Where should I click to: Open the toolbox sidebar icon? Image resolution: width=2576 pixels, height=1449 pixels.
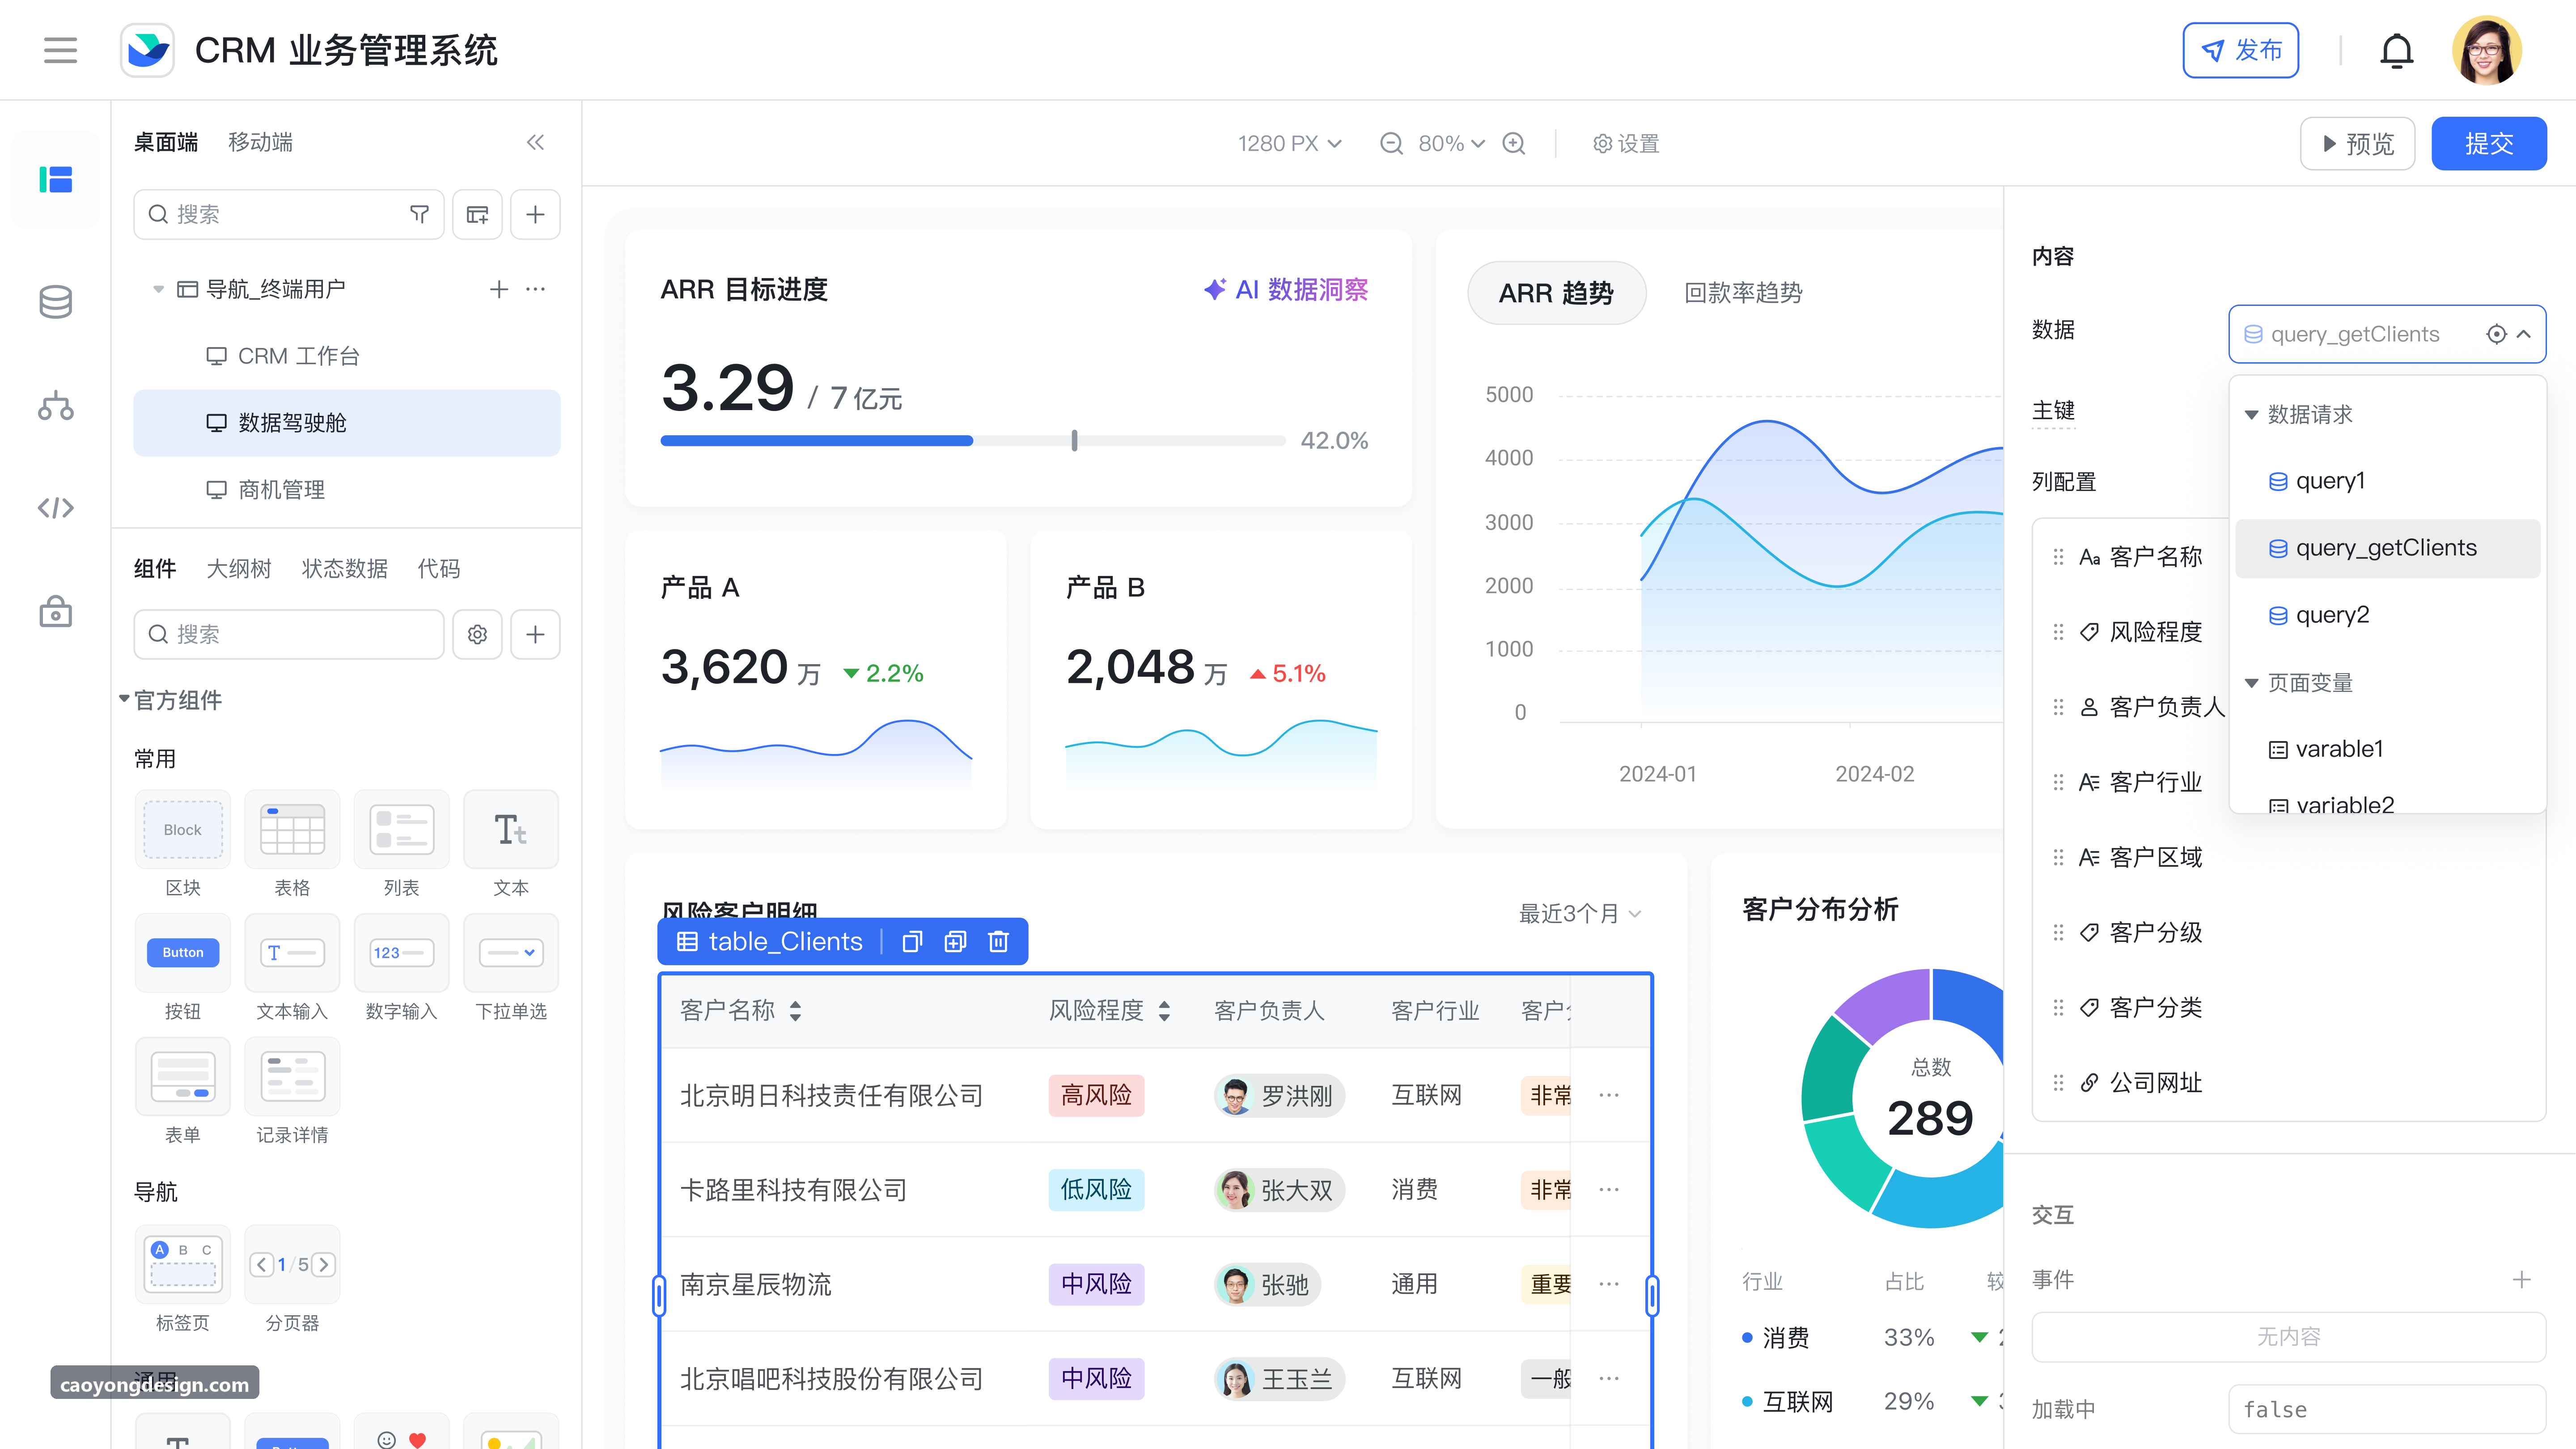(x=55, y=611)
